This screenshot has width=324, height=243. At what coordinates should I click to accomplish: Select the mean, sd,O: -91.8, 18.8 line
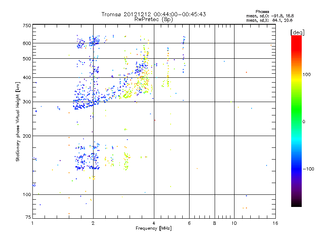270,16
